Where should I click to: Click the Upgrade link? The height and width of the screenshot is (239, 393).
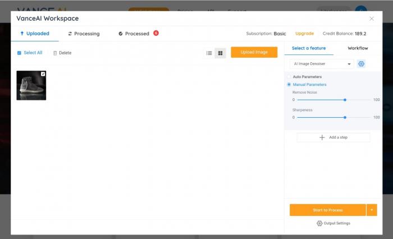pos(304,34)
